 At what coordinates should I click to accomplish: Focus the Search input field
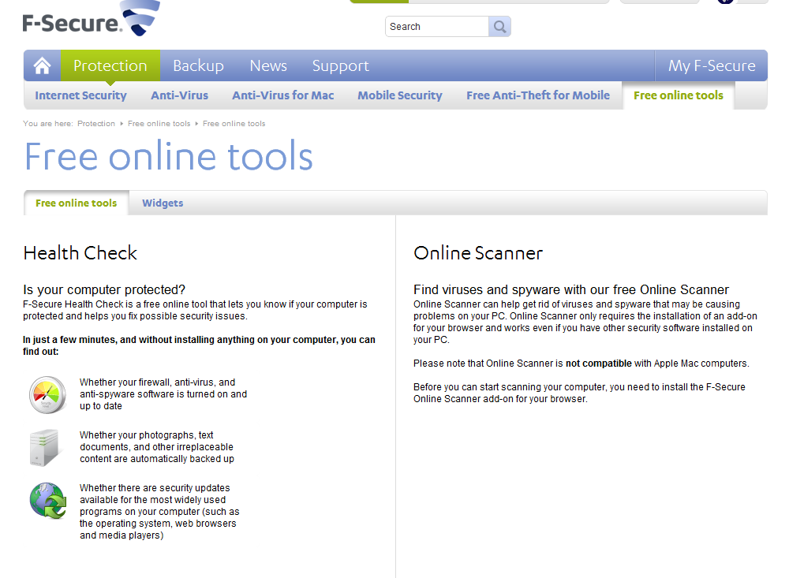tap(437, 27)
